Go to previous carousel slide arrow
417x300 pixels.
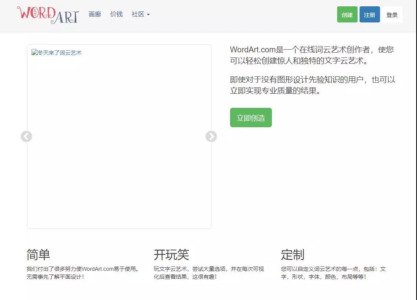click(26, 137)
